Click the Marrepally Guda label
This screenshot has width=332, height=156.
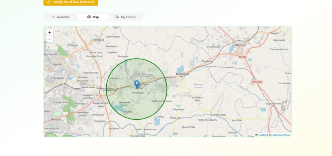point(124,104)
